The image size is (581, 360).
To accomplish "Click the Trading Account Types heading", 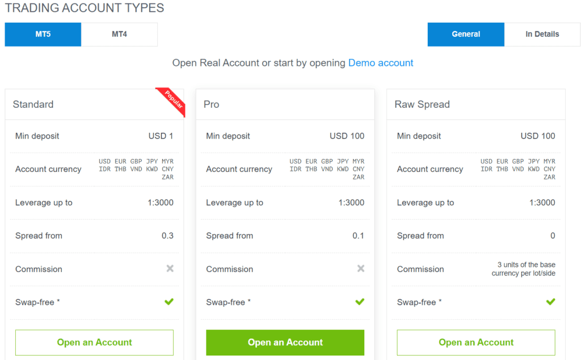I will click(85, 9).
